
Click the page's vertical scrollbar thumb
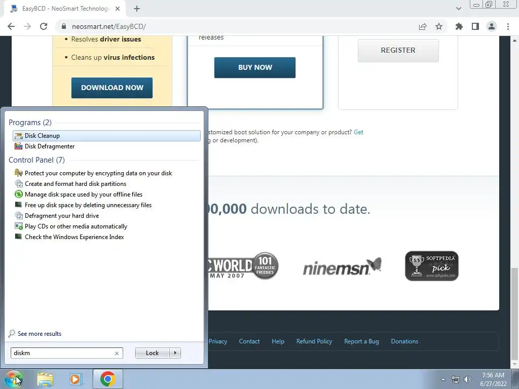(515, 314)
